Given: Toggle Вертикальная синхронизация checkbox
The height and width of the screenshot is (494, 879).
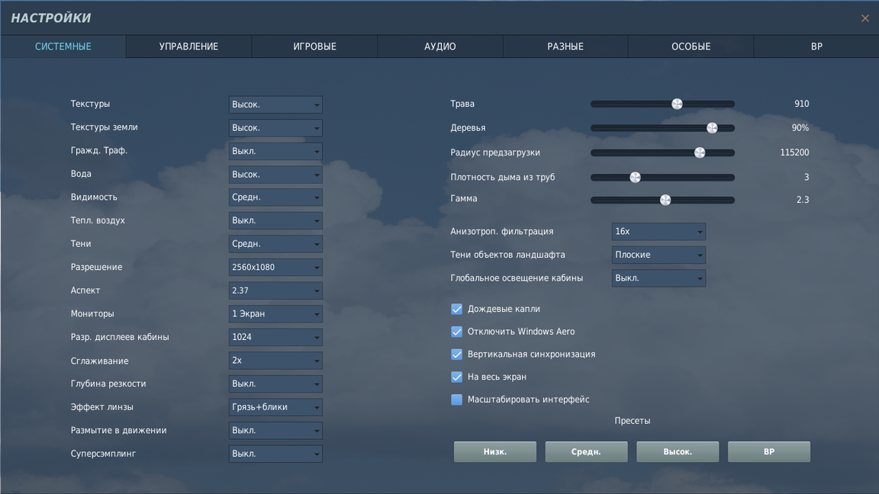Looking at the screenshot, I should tap(457, 354).
